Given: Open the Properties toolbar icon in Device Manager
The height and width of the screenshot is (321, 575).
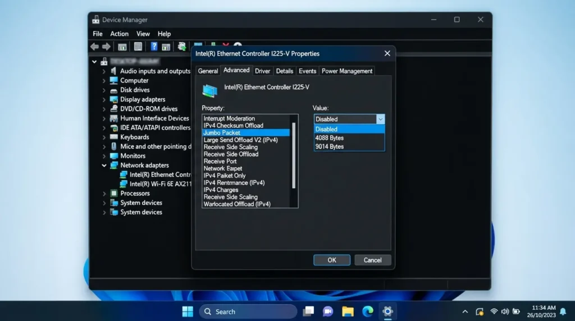Looking at the screenshot, I should coord(138,47).
